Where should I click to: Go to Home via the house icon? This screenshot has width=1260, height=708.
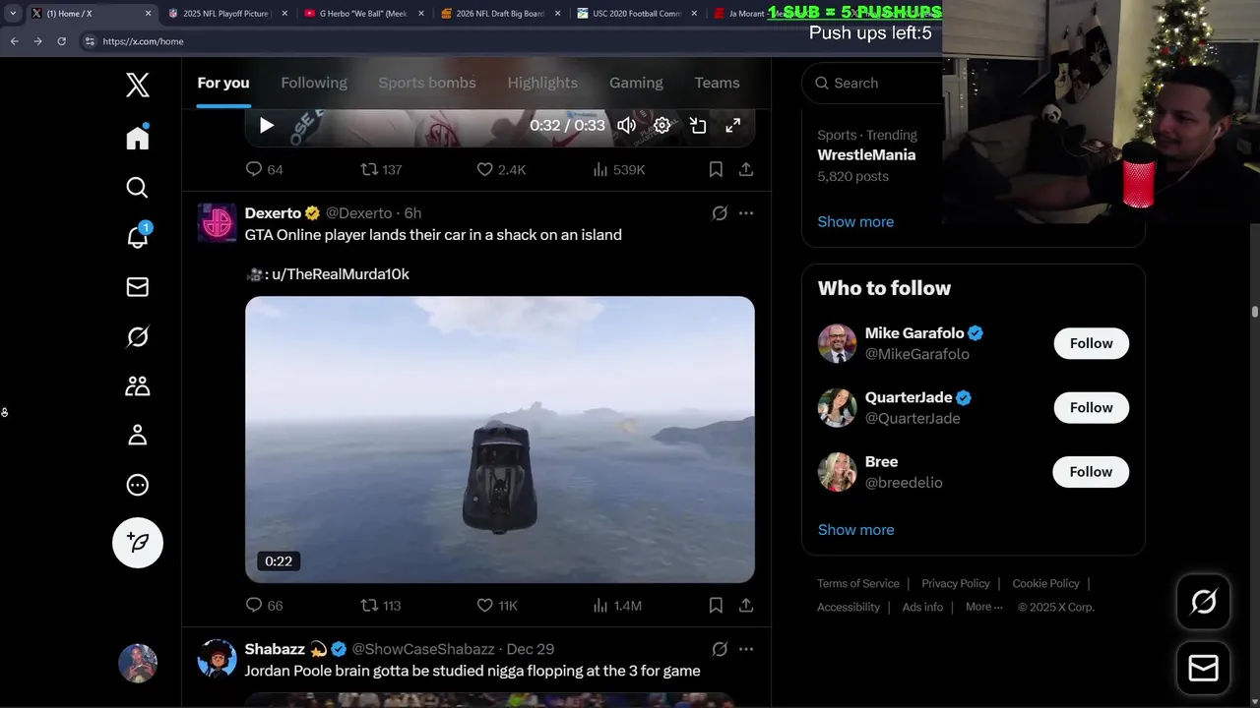click(x=138, y=137)
